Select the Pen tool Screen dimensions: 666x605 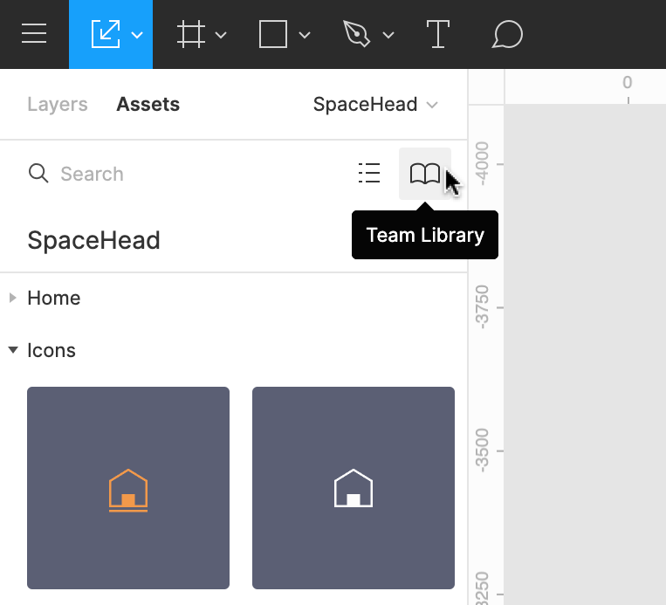tap(356, 35)
